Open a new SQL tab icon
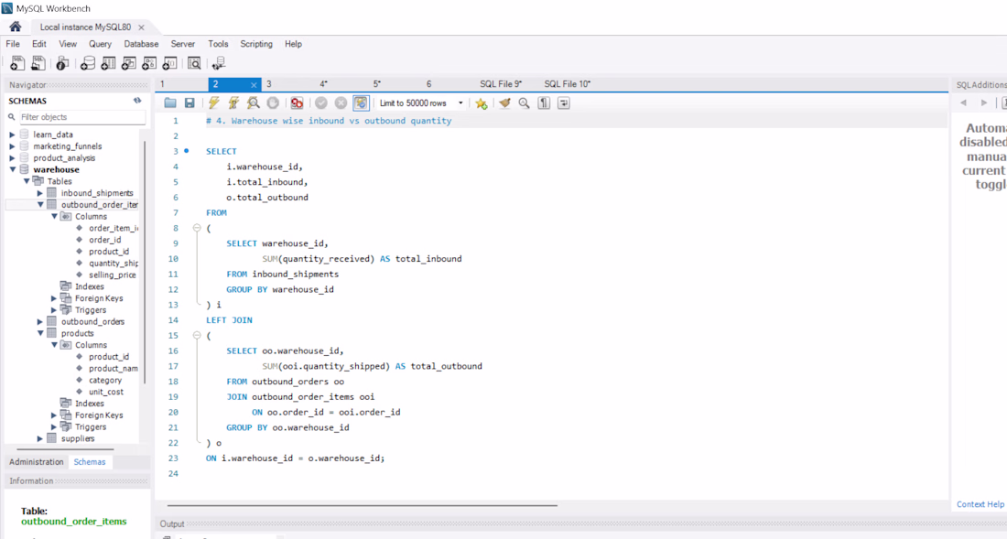The height and width of the screenshot is (539, 1007). tap(17, 64)
